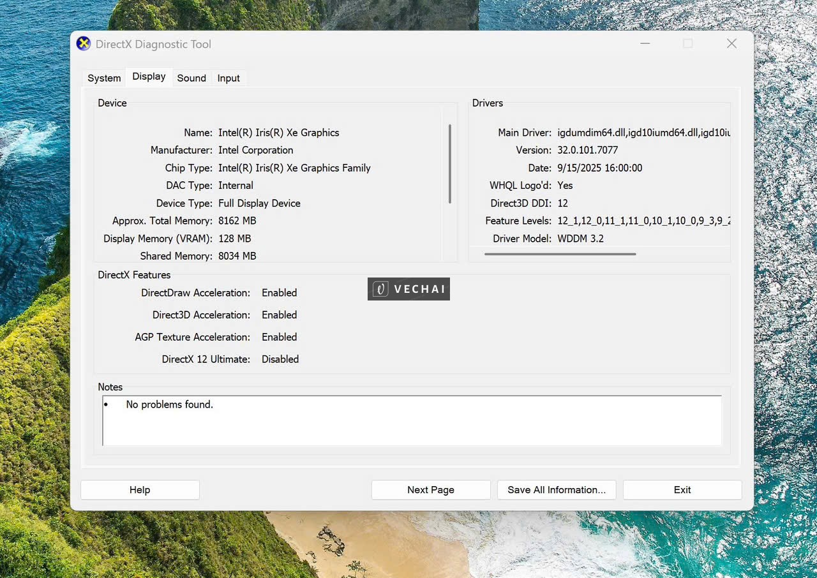
Task: Click the 'Full Display Device' value
Action: click(x=259, y=203)
